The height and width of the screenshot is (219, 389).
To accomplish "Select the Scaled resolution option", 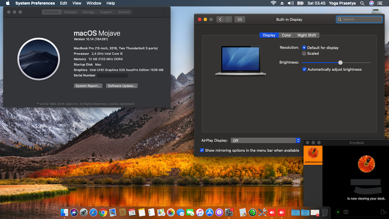I will pyautogui.click(x=304, y=54).
